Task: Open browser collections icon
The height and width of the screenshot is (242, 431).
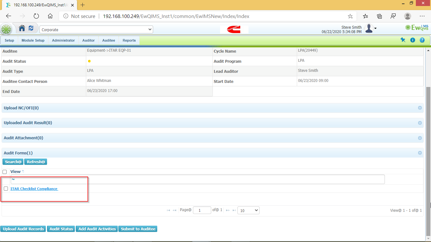Action: [x=380, y=16]
